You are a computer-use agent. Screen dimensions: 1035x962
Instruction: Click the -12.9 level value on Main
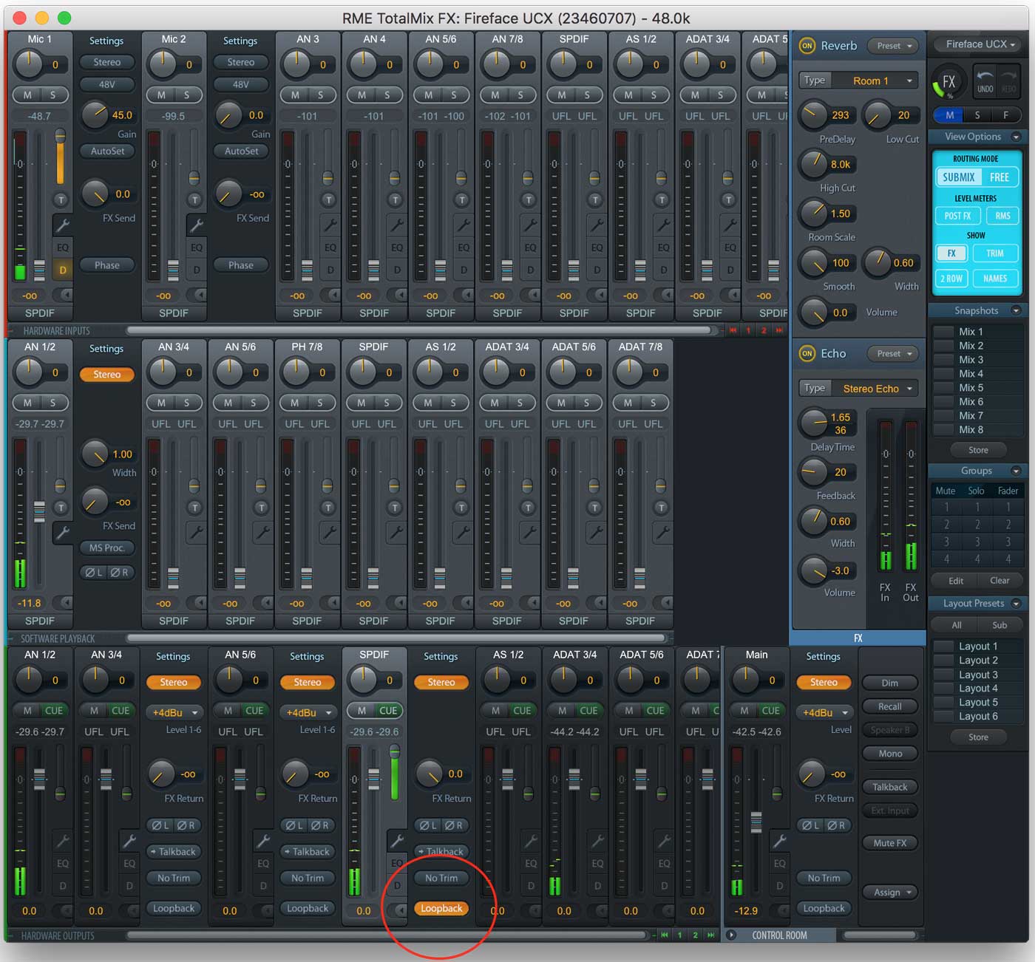(745, 911)
